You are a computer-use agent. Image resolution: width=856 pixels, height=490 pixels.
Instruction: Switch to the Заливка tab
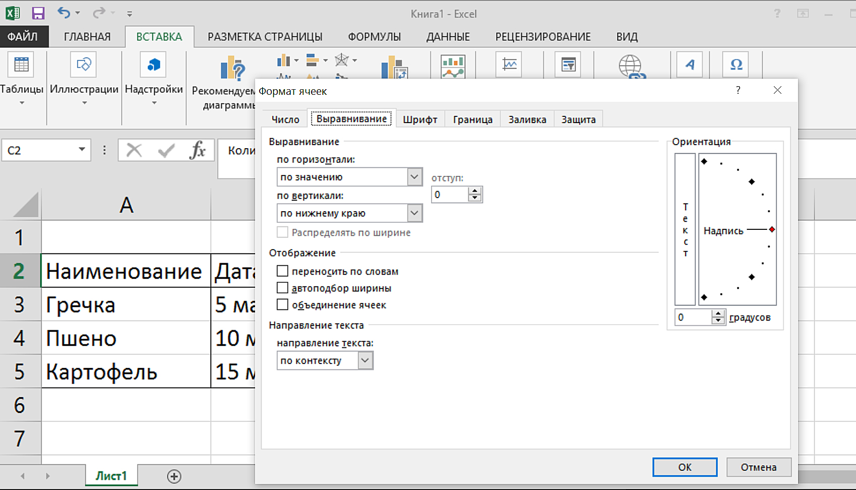(527, 119)
